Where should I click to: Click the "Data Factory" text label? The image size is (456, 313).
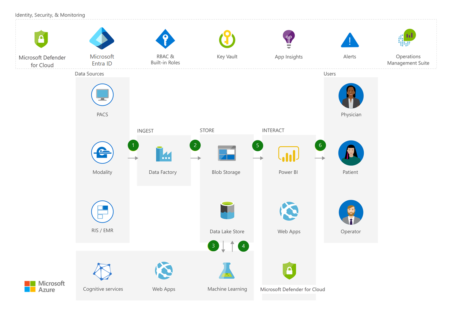163,172
